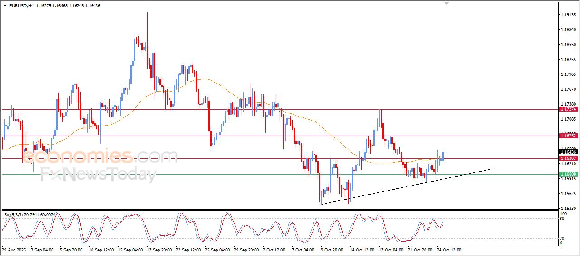Screen dimensions: 580x256
Task: Click the 15 Sep 04:00 time label
Action: pyautogui.click(x=130, y=250)
